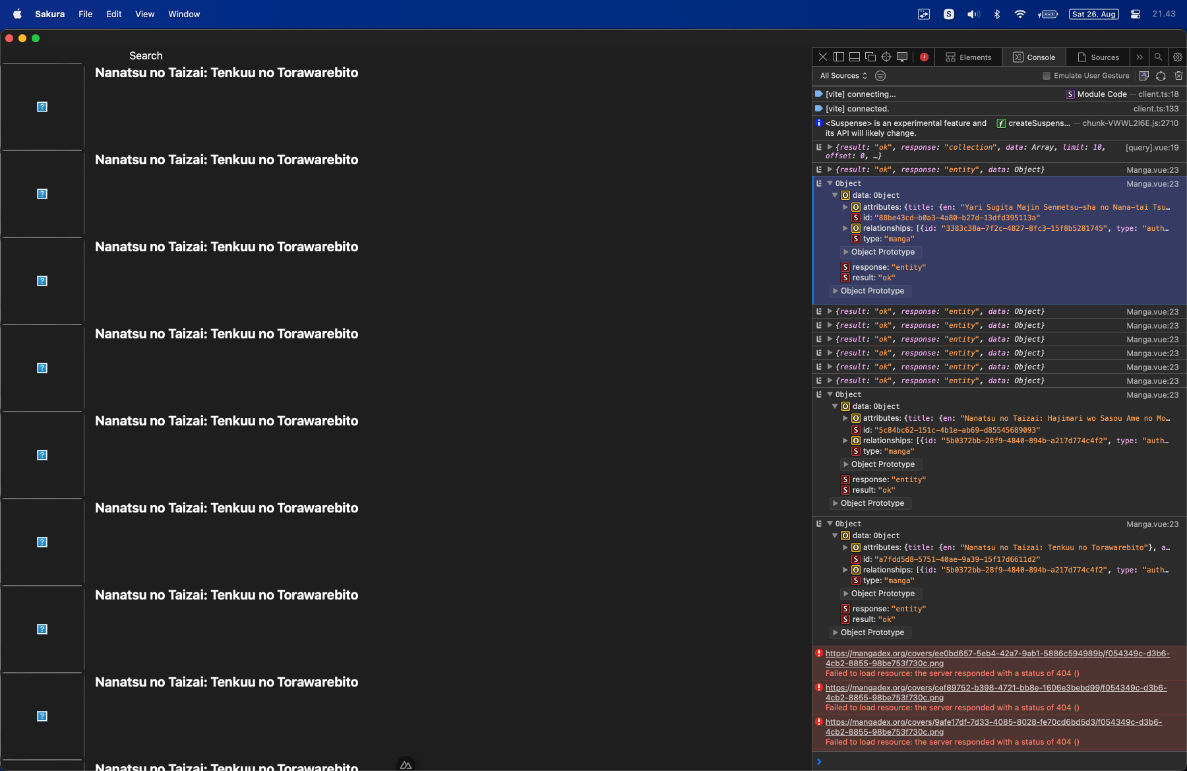Viewport: 1187px width, 771px height.
Task: Open chunk-VWWL2I6E.js:2710 source link
Action: [x=1130, y=123]
